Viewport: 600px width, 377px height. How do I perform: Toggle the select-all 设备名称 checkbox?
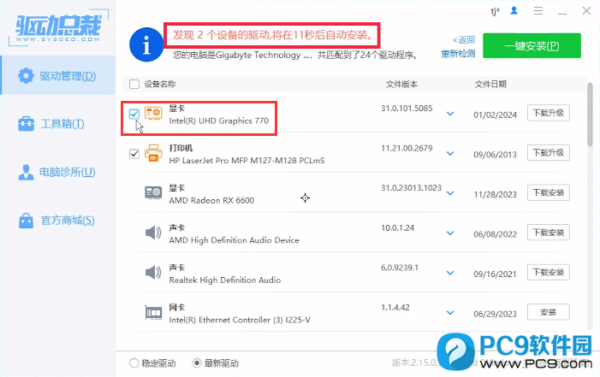(134, 84)
